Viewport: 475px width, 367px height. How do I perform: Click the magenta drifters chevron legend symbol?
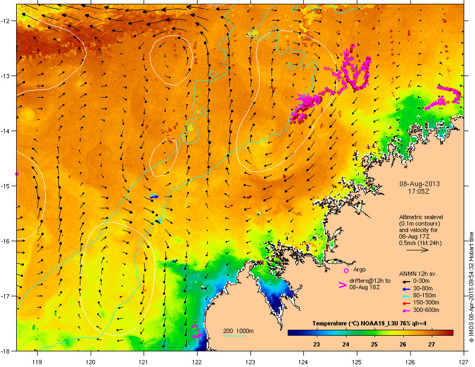(342, 285)
